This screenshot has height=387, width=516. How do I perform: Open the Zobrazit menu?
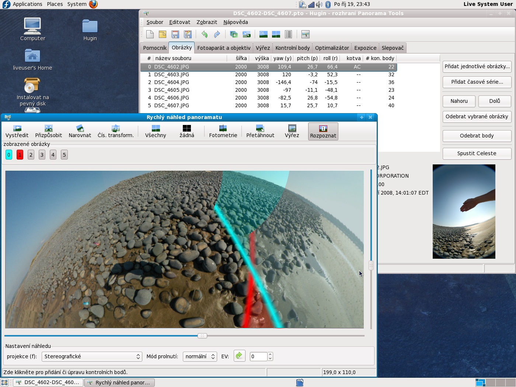tap(206, 22)
